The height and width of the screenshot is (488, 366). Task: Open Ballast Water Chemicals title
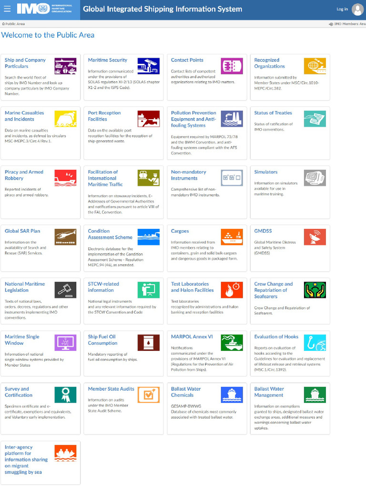coord(186,392)
